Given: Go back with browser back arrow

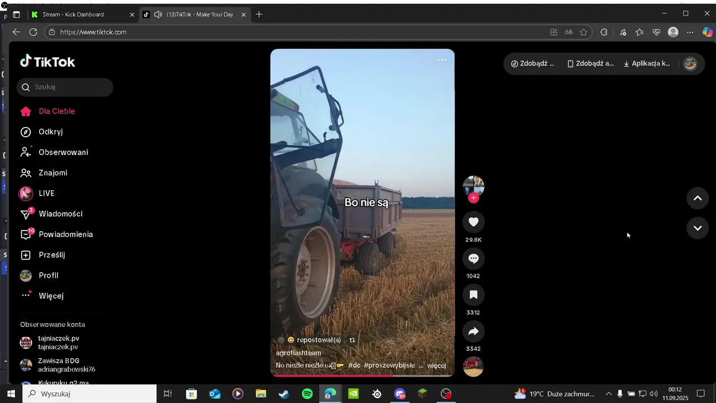Looking at the screenshot, I should [x=16, y=32].
